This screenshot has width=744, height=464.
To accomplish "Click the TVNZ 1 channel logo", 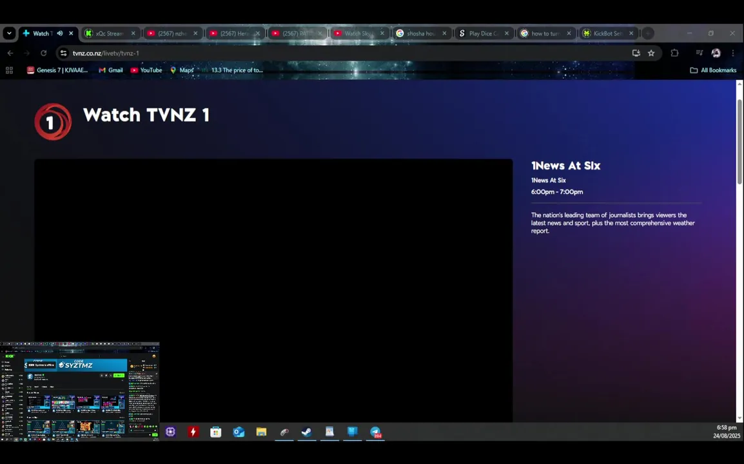I will pyautogui.click(x=53, y=121).
